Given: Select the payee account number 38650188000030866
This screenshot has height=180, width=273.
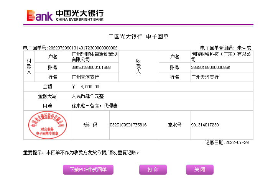Looking at the screenshot, I should pos(211,67).
